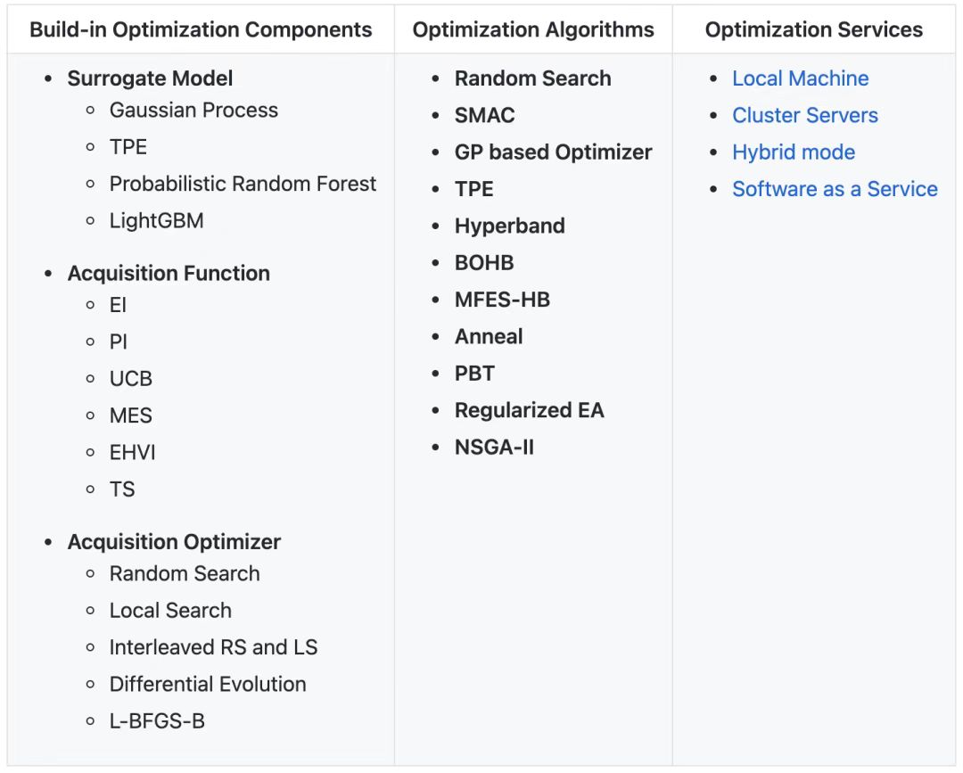Click the GP based Optimizer entry

pyautogui.click(x=553, y=152)
